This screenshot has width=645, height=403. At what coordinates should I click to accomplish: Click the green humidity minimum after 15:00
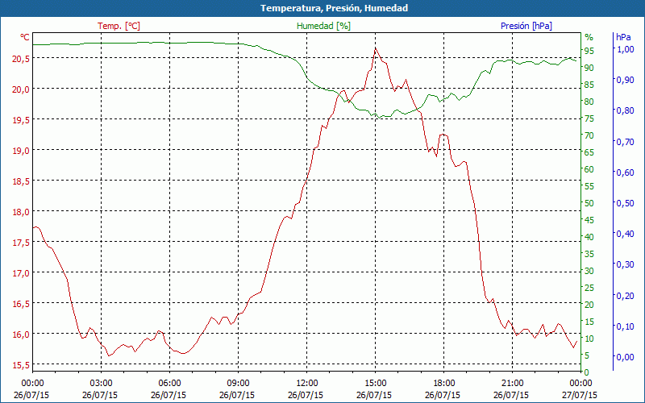(379, 118)
